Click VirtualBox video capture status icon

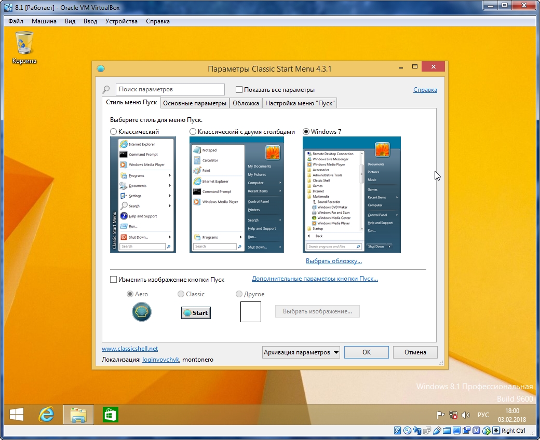(467, 430)
